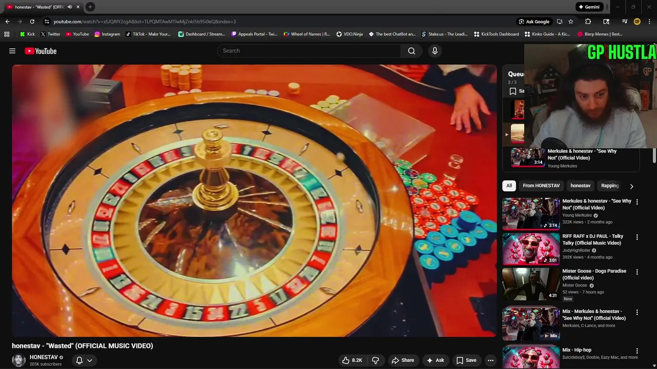Focus the YouTube search field
Viewport: 657px width, 369px height.
point(310,51)
